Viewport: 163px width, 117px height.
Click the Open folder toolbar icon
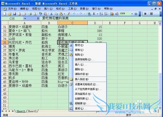(x=10, y=14)
